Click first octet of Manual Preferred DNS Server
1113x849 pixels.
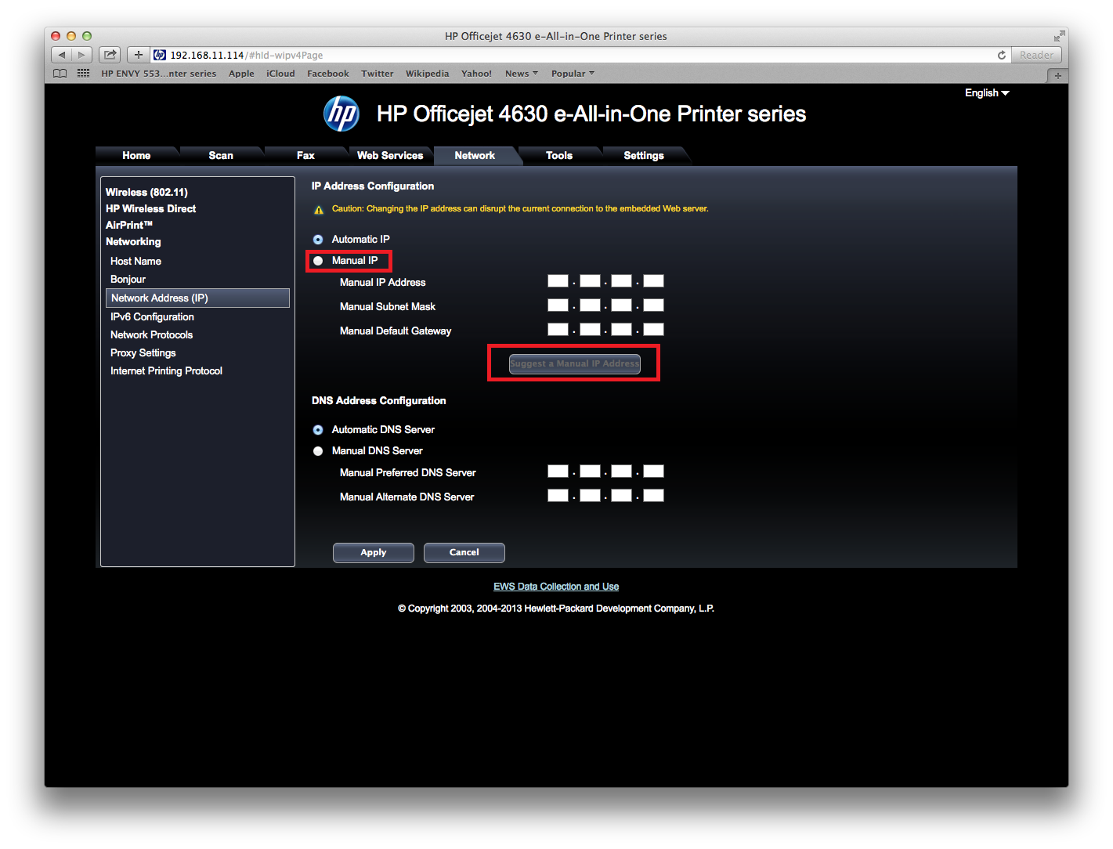click(x=558, y=471)
